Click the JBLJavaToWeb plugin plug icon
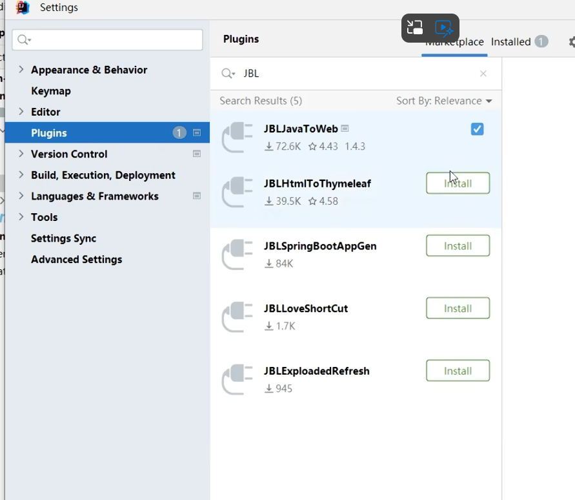 click(237, 138)
